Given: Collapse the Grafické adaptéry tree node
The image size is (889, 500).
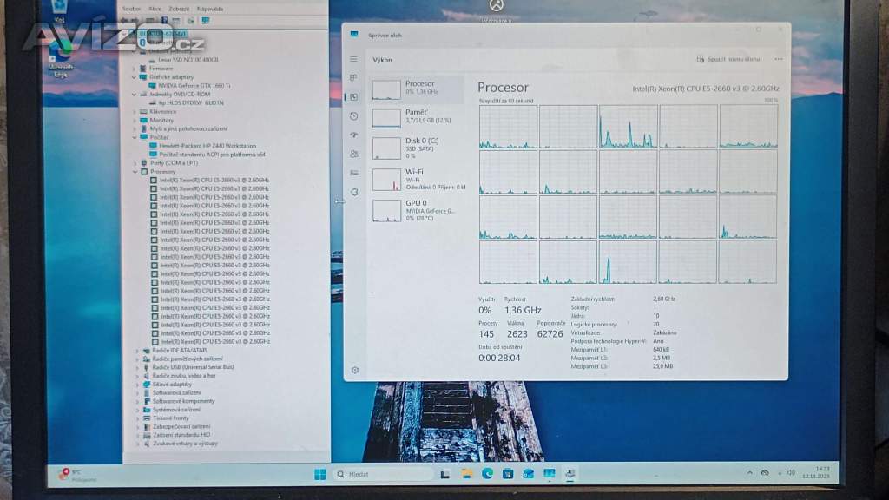Looking at the screenshot, I should pyautogui.click(x=135, y=76).
